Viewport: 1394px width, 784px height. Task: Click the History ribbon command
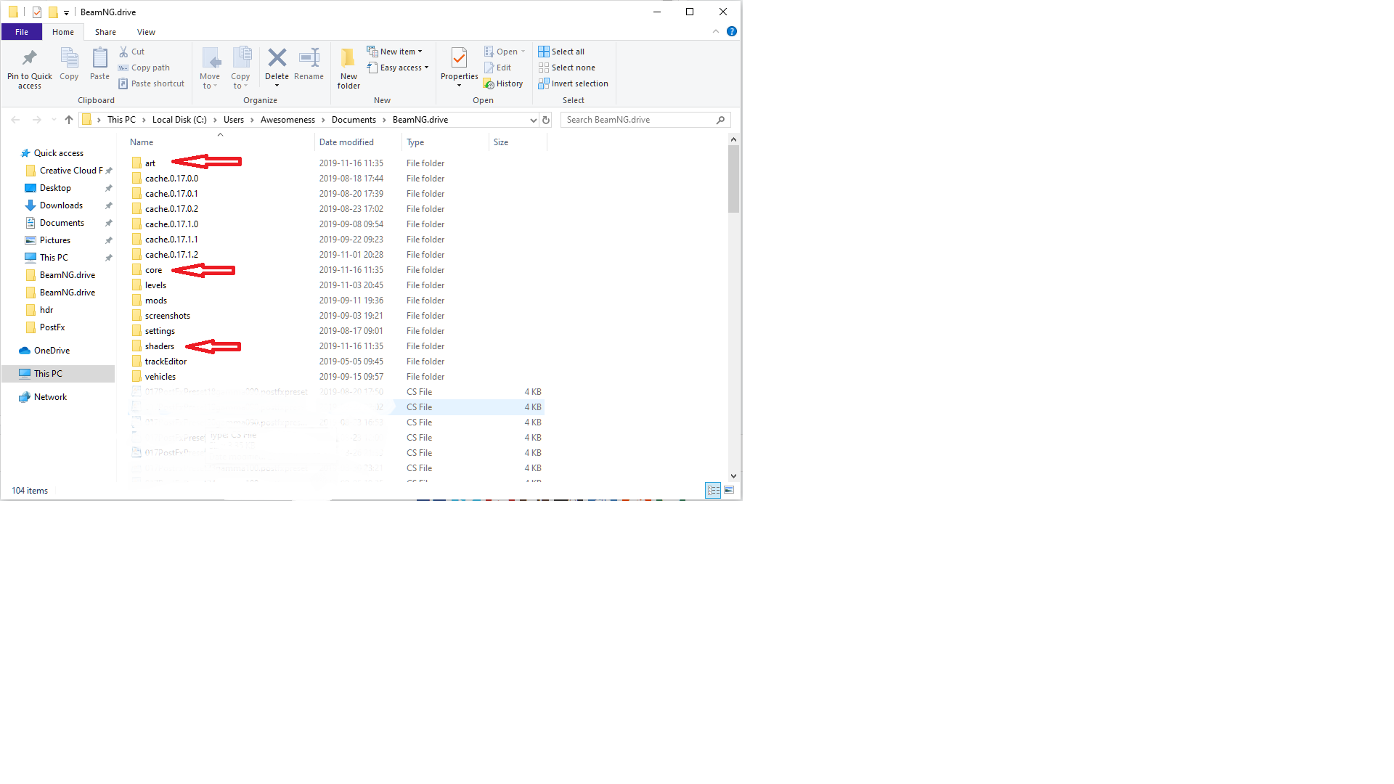coord(503,83)
